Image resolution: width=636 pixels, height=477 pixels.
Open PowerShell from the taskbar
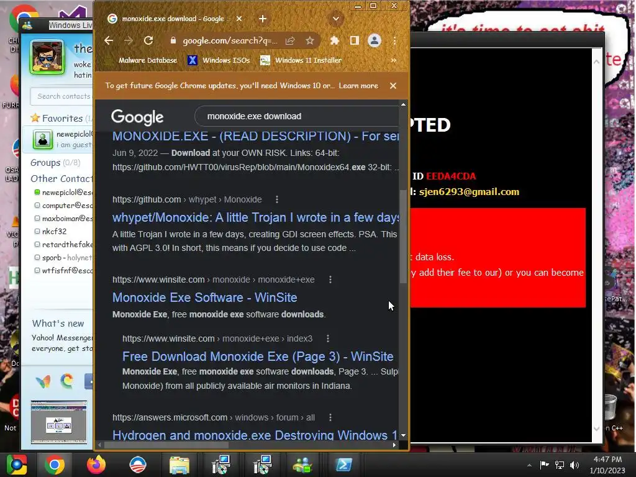pyautogui.click(x=344, y=465)
